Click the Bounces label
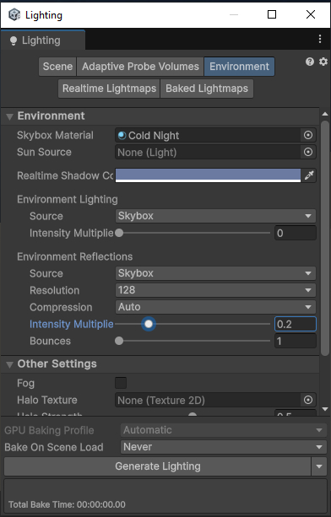The width and height of the screenshot is (331, 517). [50, 341]
